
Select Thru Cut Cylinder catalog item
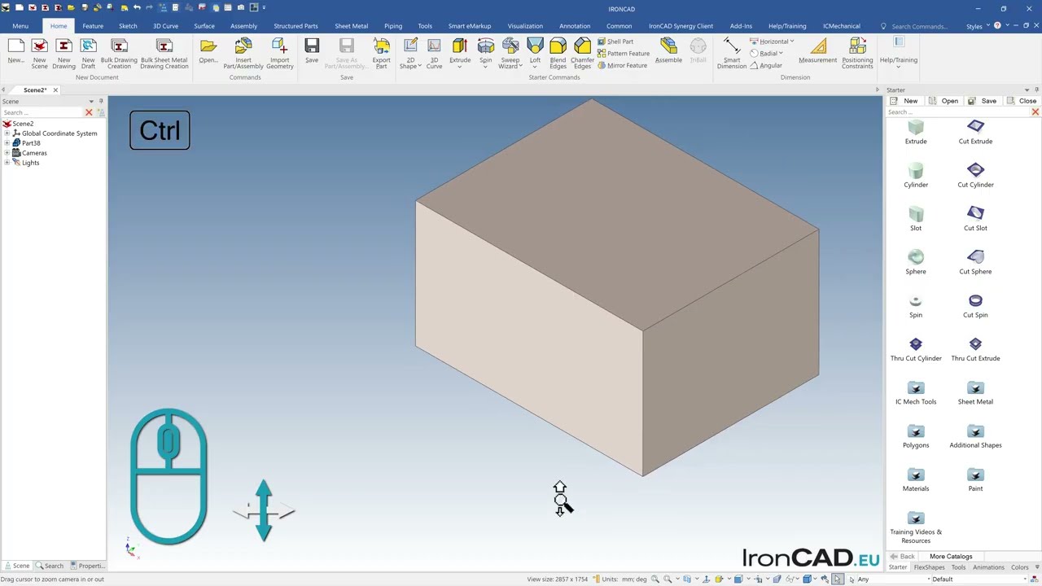[x=916, y=349]
